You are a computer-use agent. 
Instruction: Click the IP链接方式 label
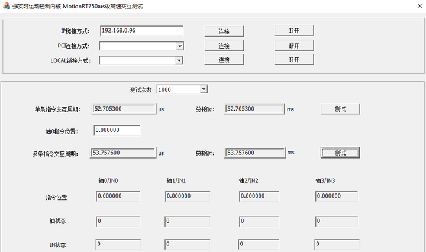tap(75, 31)
